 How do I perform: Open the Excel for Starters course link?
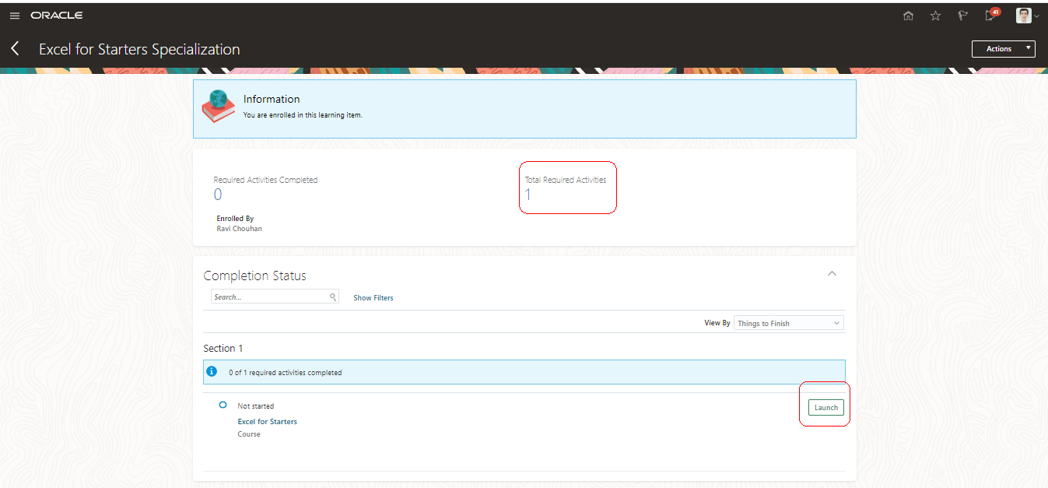[268, 422]
